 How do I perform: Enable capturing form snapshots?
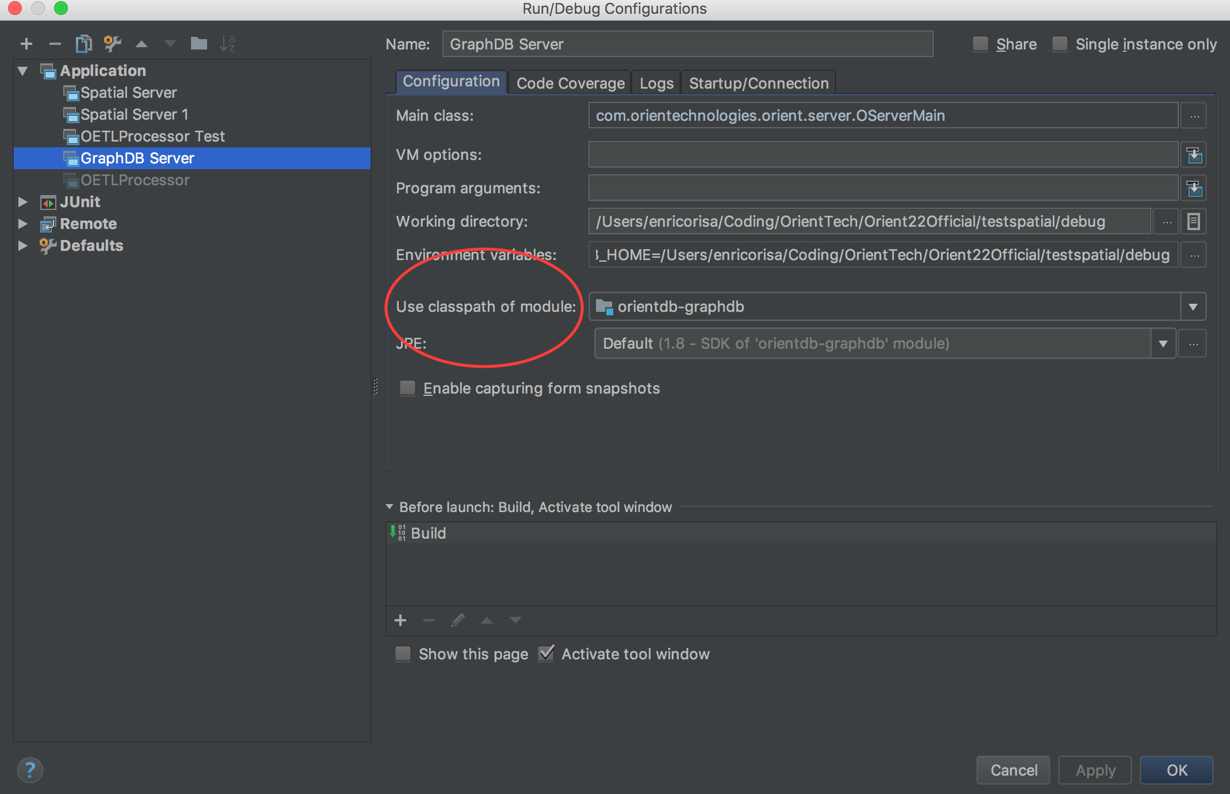[407, 388]
